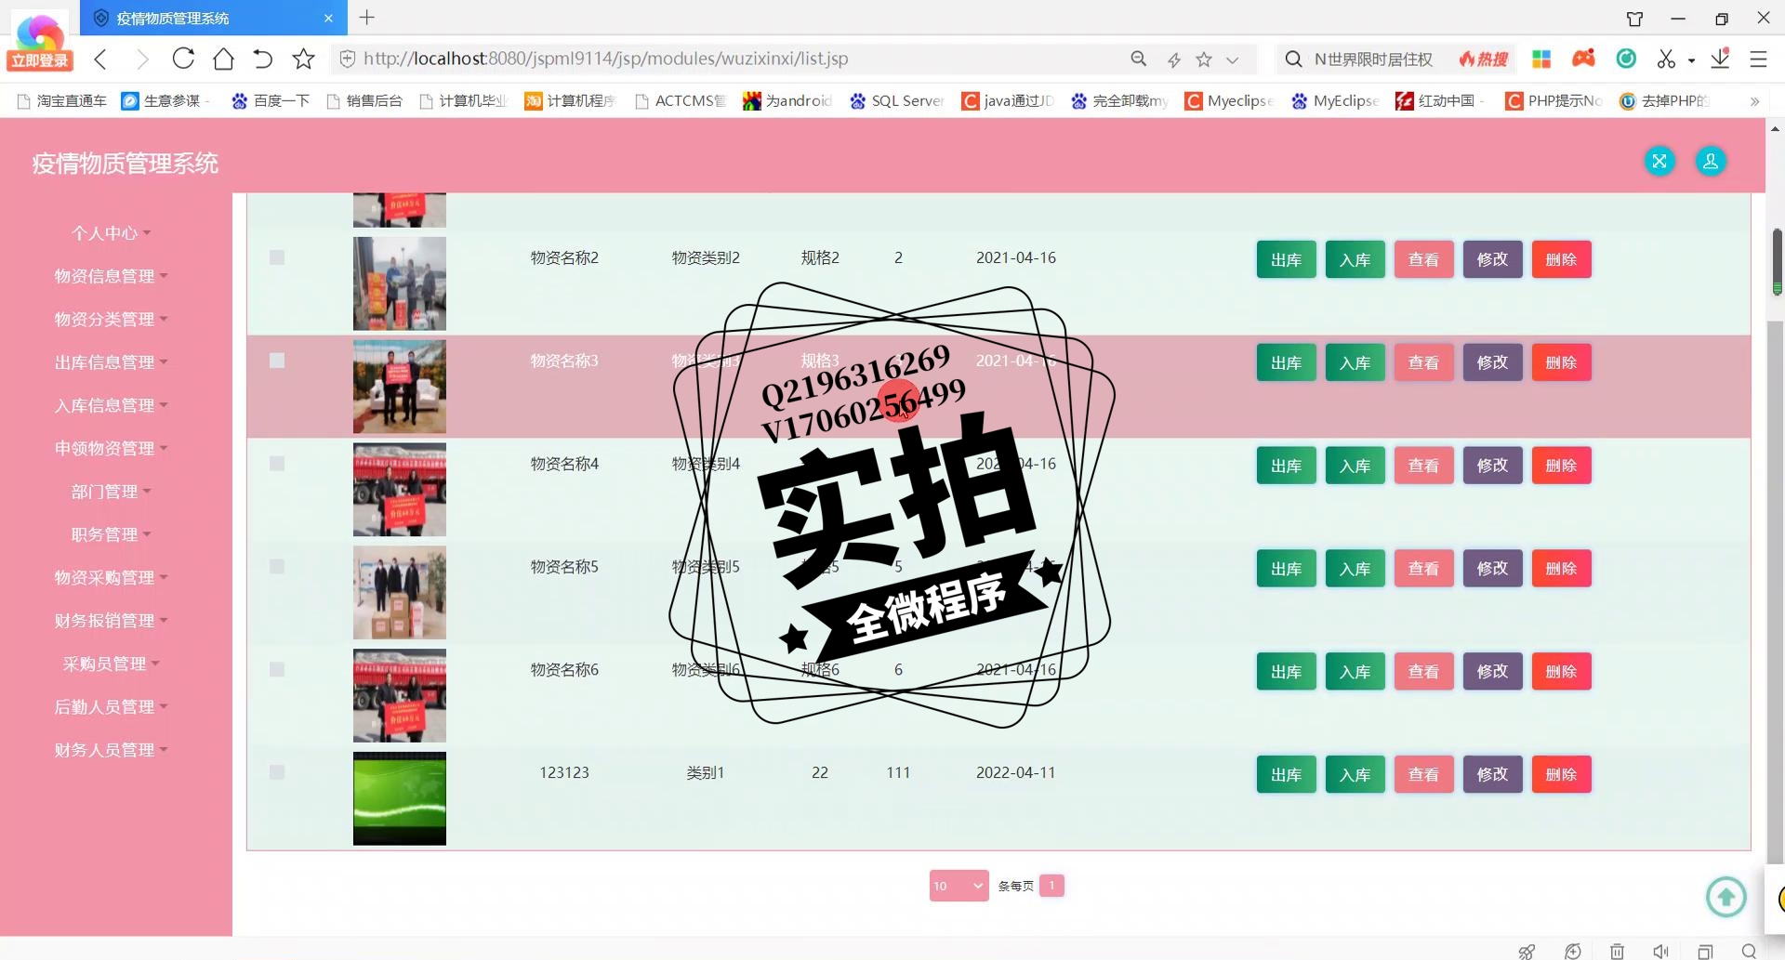Check the checkbox for 物资名称4 row
This screenshot has width=1785, height=960.
[277, 464]
